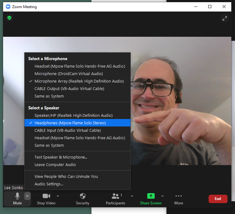Click the red End button

(x=218, y=199)
